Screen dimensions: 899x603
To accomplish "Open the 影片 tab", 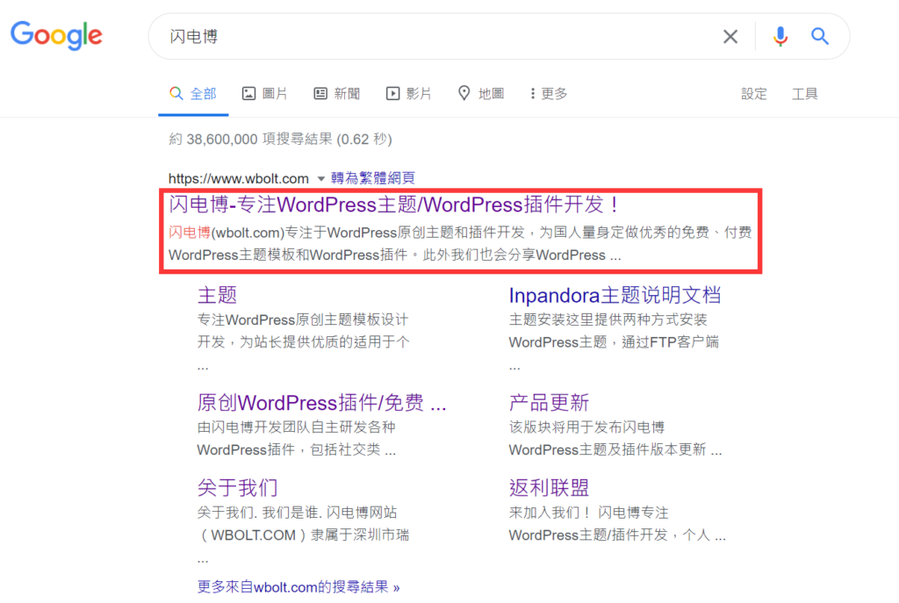I will point(408,93).
